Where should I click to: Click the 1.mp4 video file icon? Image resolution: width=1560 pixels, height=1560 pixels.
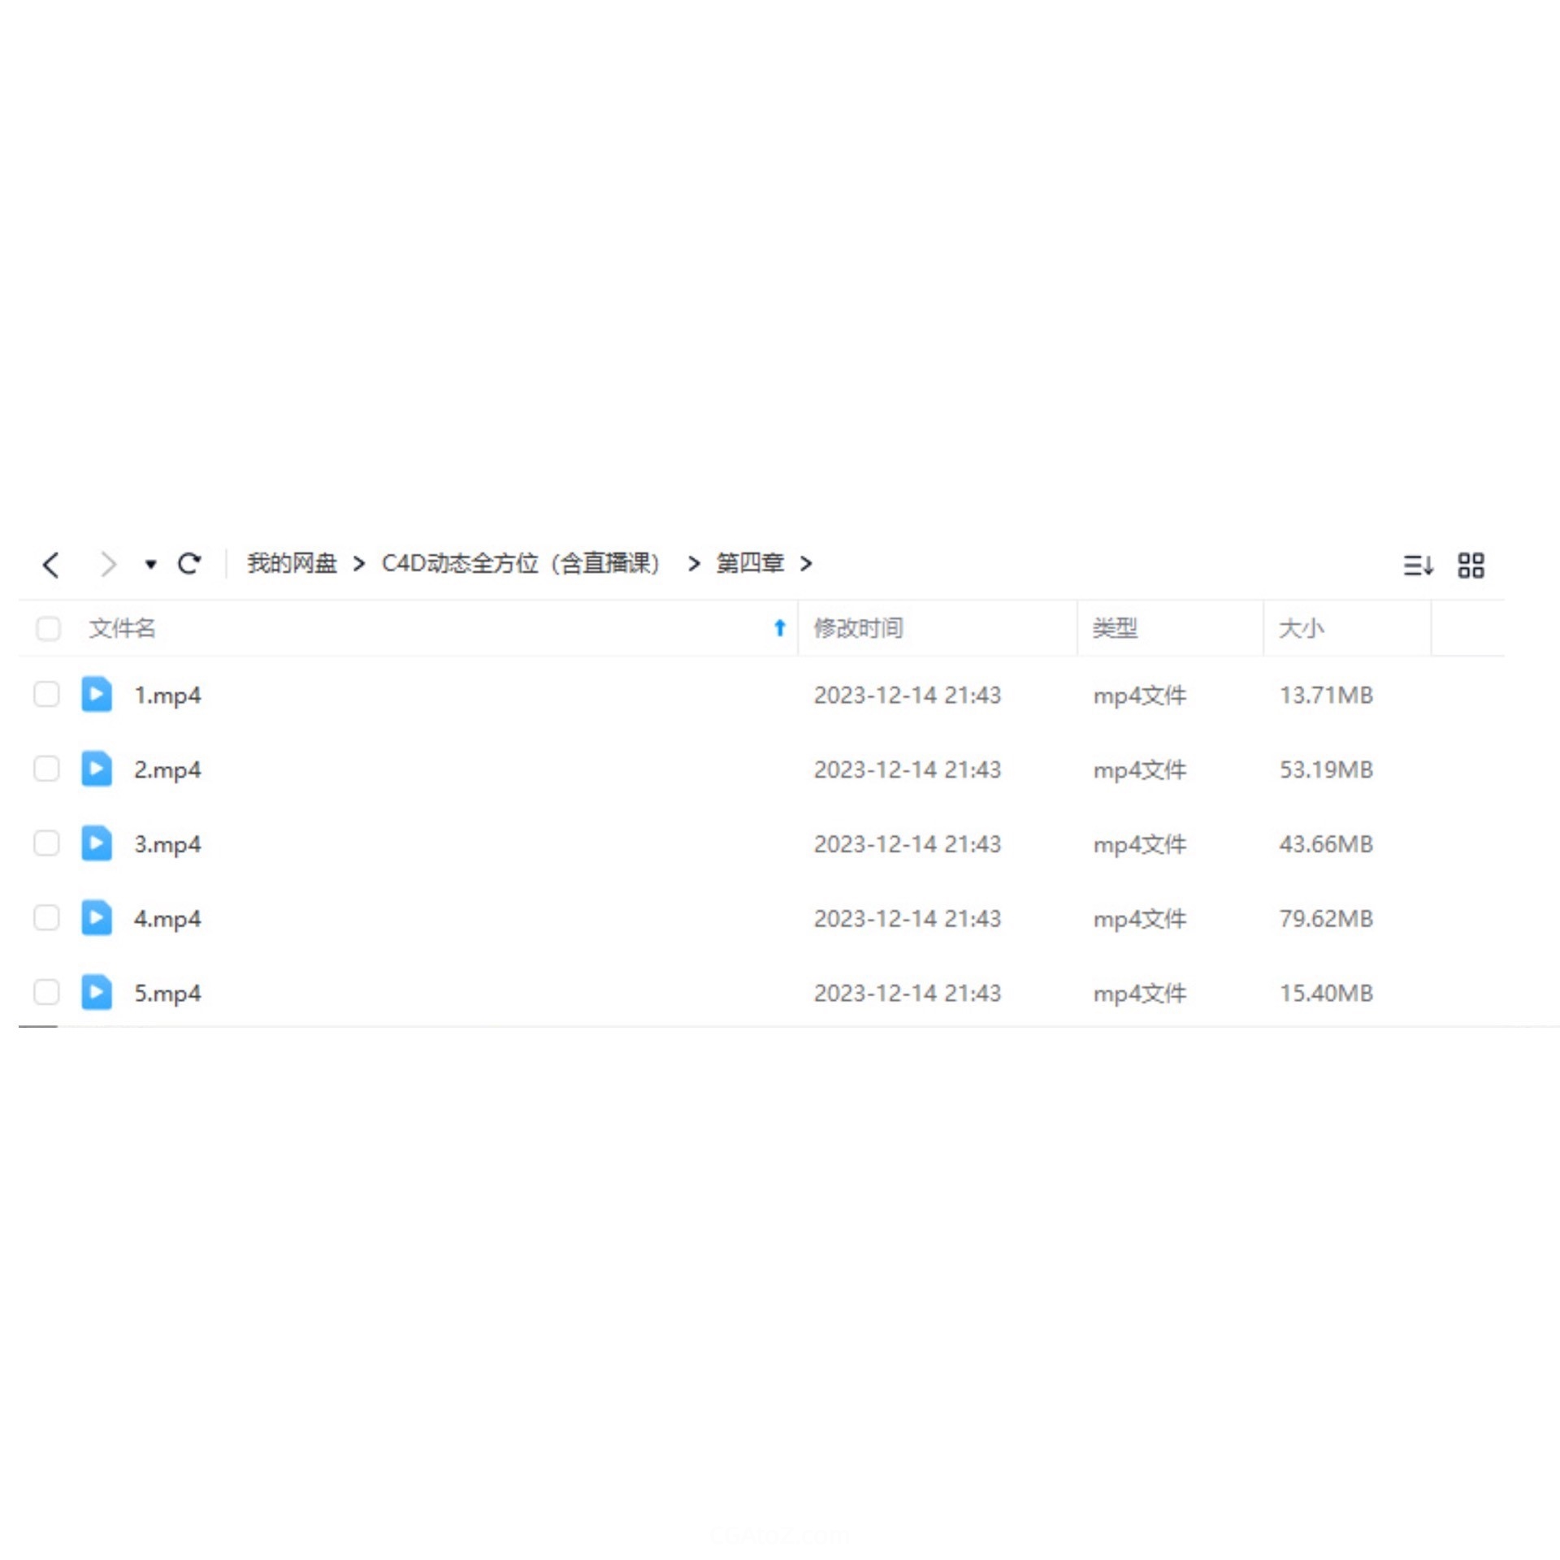(97, 694)
